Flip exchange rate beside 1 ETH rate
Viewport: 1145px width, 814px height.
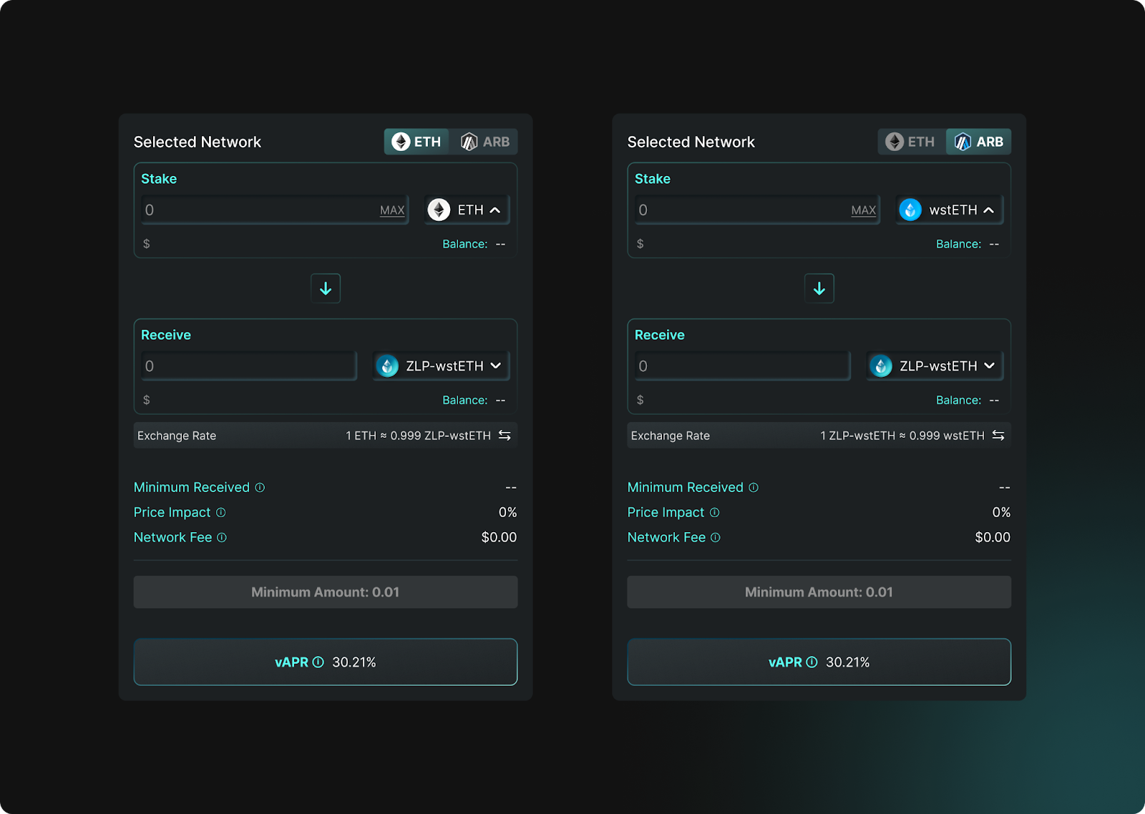tap(505, 435)
